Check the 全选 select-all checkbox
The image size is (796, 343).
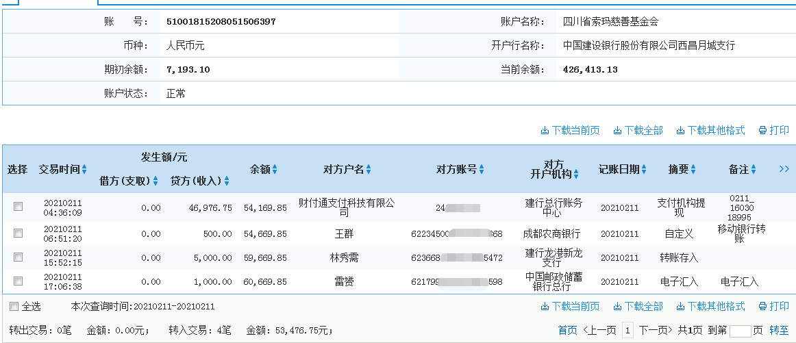14,307
